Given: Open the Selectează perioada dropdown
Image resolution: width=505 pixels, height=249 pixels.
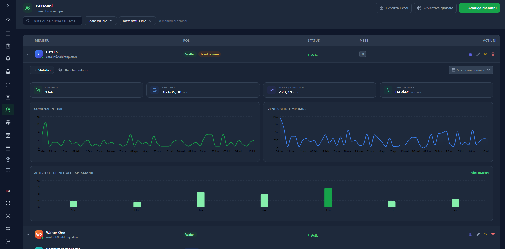Looking at the screenshot, I should click(x=471, y=70).
